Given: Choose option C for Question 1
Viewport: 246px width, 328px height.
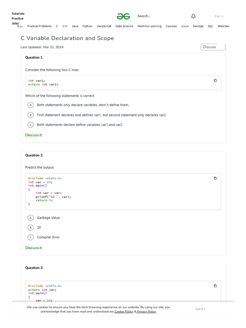Looking at the screenshot, I should point(31,125).
